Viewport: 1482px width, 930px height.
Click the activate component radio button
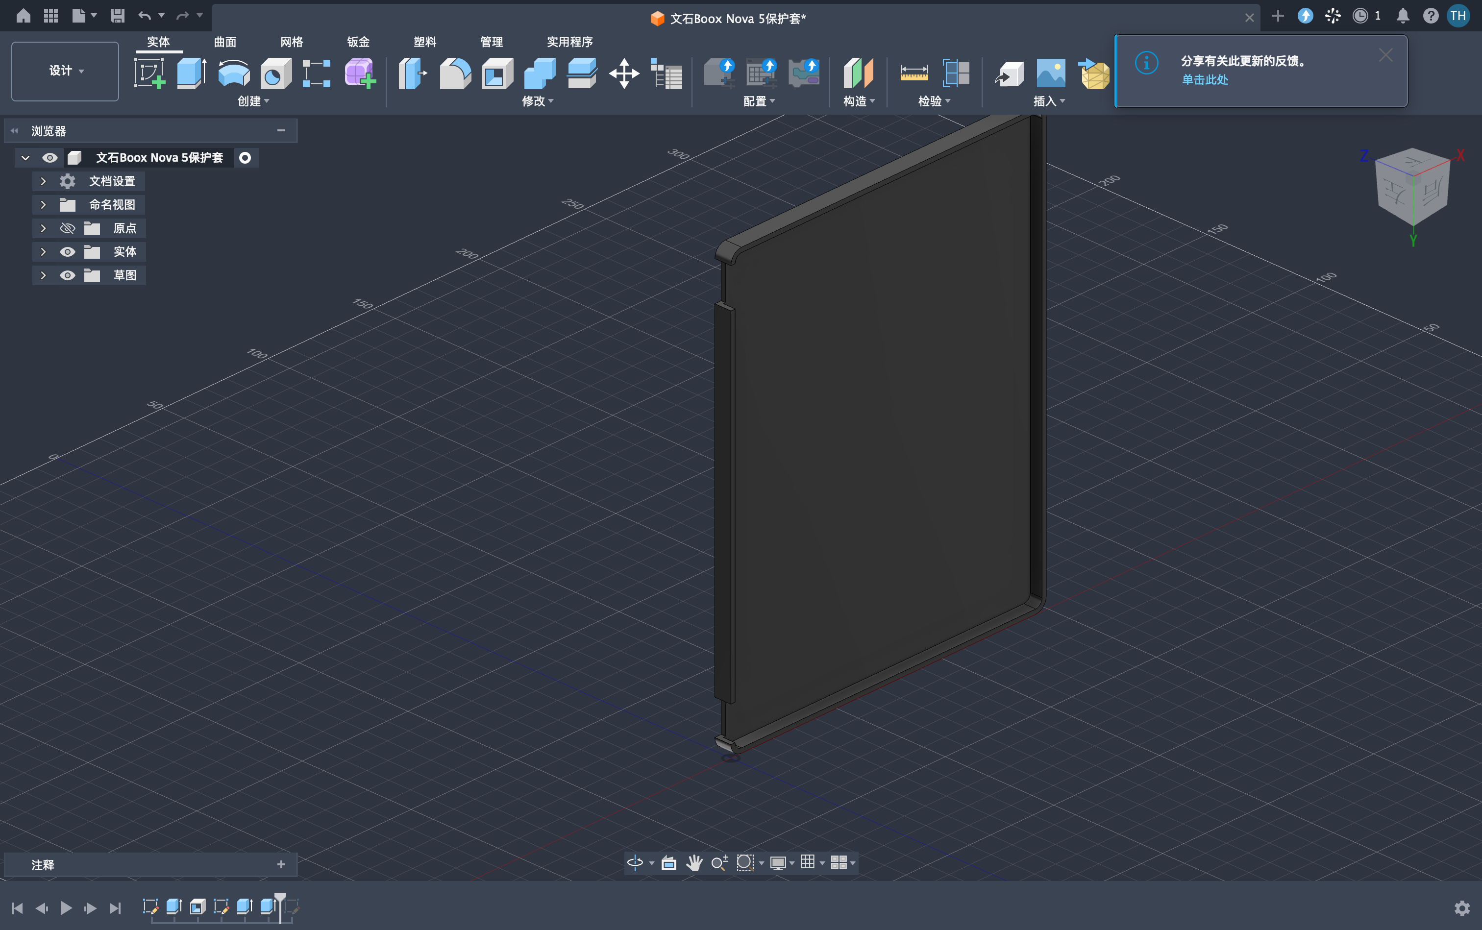pyautogui.click(x=245, y=157)
